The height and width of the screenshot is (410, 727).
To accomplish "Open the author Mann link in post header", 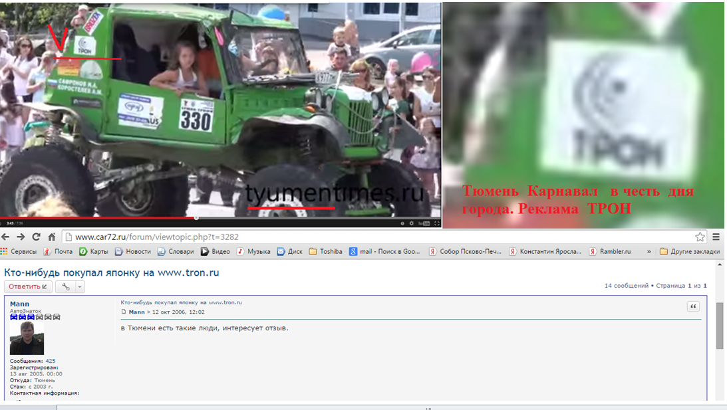I will tap(137, 312).
